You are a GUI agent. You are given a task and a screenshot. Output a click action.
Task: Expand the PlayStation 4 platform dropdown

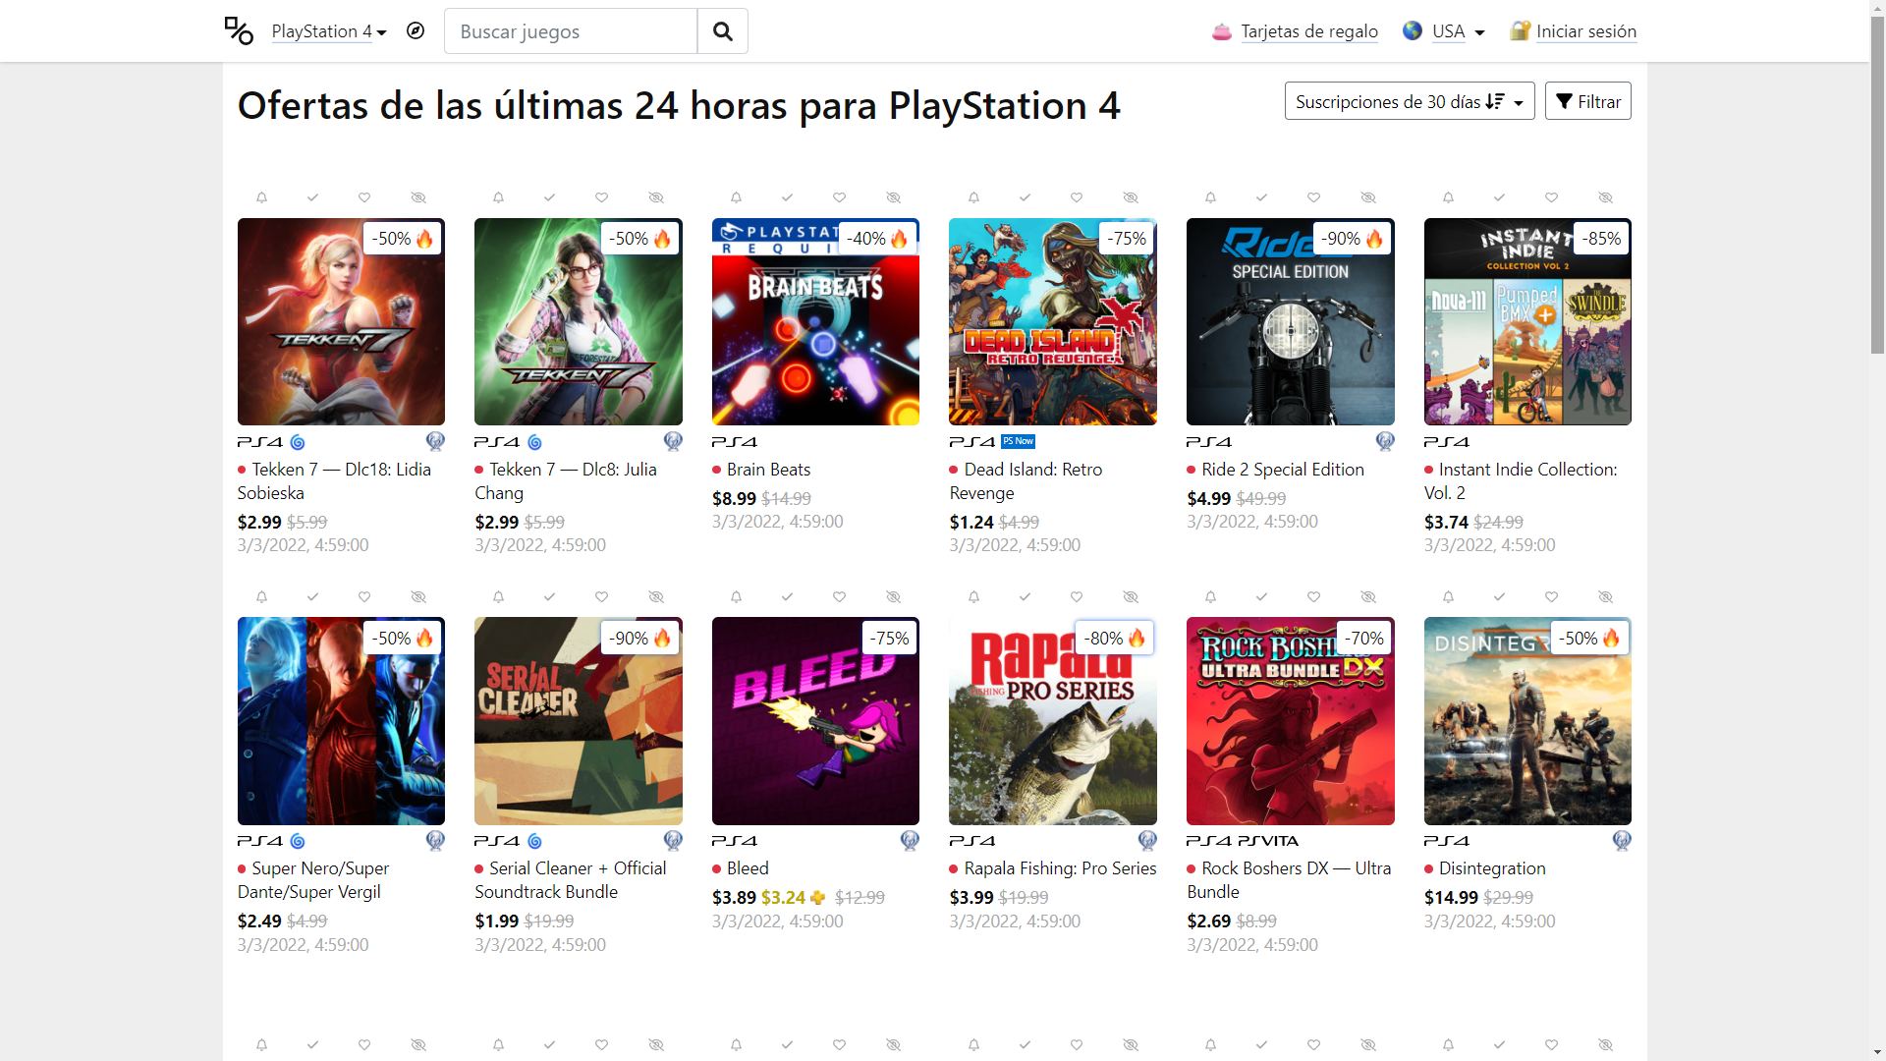click(x=329, y=31)
